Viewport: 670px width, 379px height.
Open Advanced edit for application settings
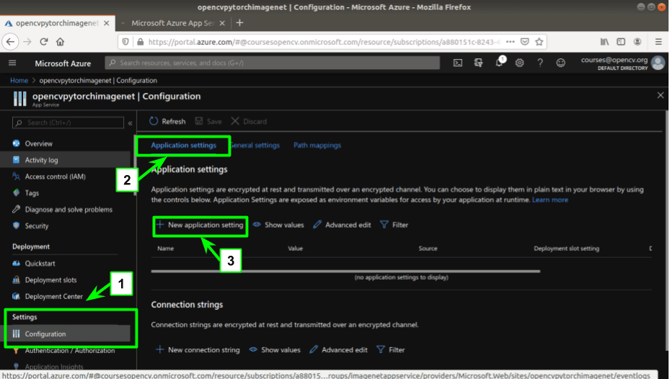point(342,225)
